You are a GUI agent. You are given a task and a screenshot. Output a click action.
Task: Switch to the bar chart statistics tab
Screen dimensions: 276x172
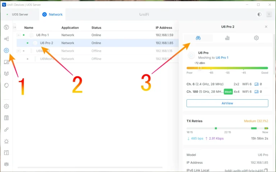227,38
